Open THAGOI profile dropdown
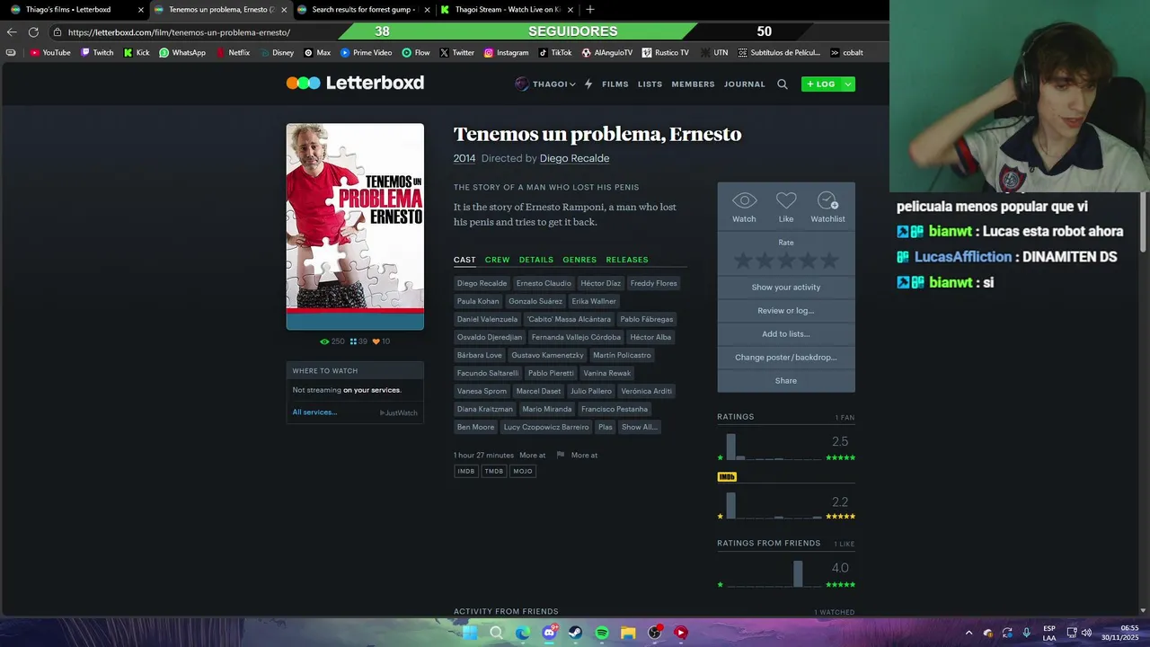The width and height of the screenshot is (1150, 647). (545, 84)
